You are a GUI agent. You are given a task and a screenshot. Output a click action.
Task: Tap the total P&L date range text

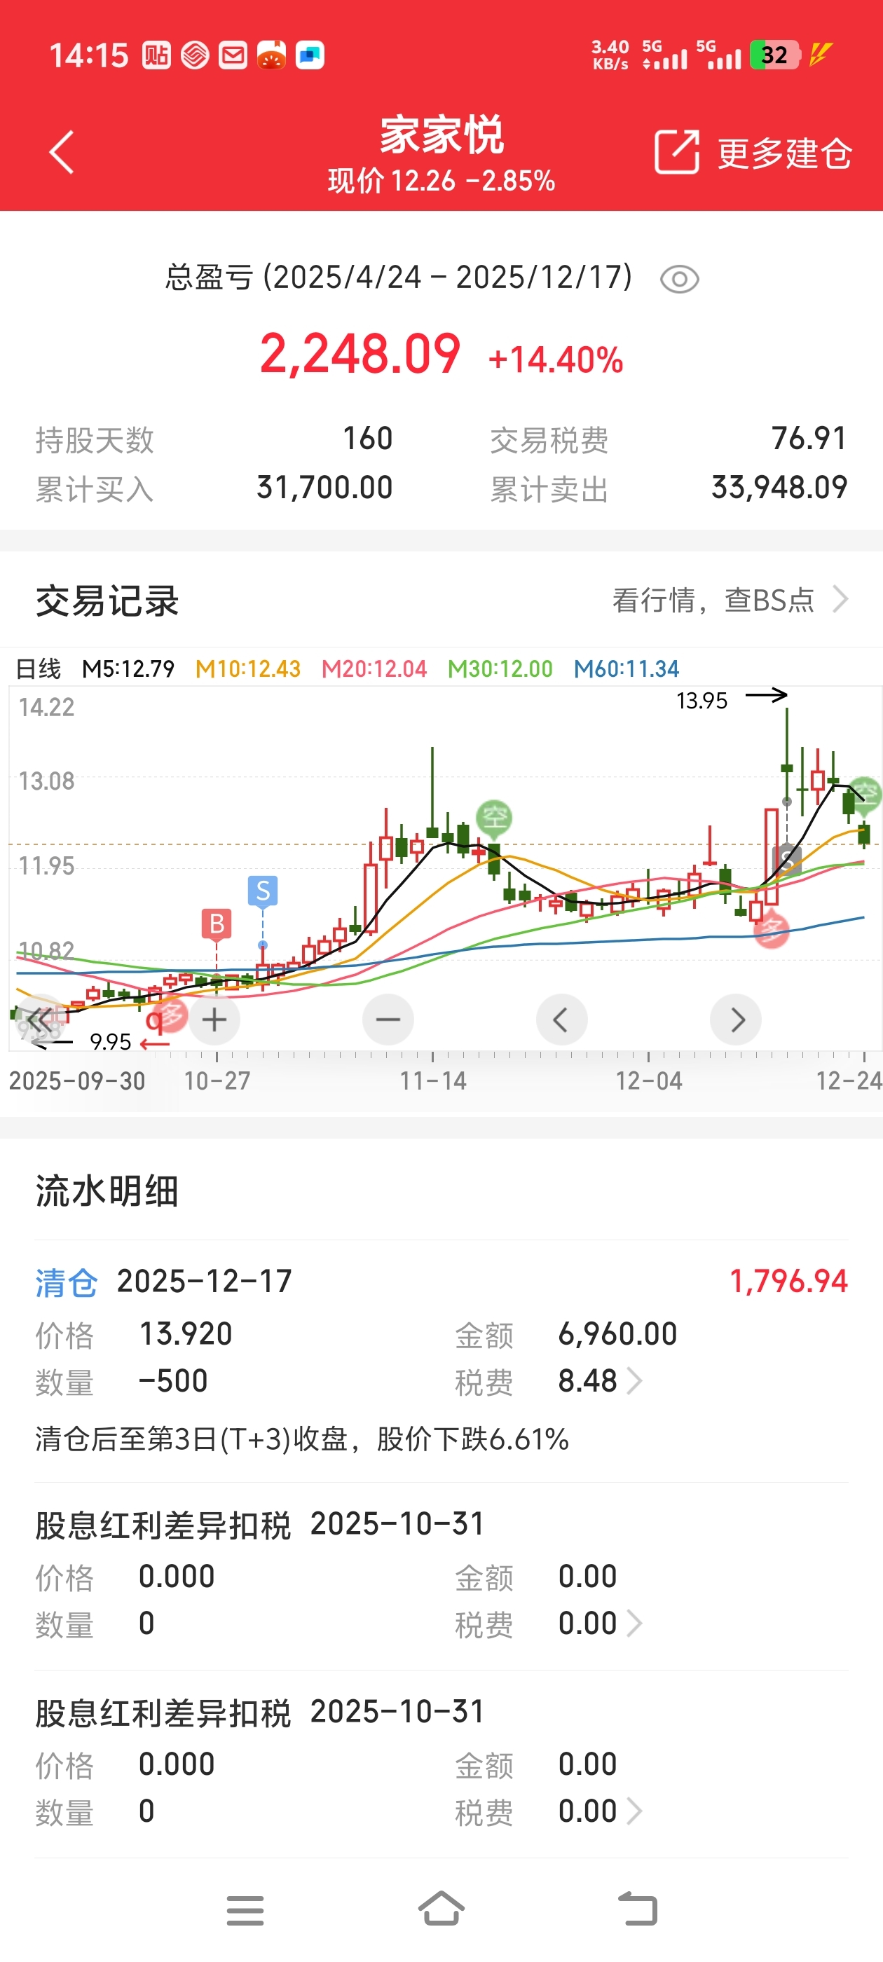coord(399,277)
